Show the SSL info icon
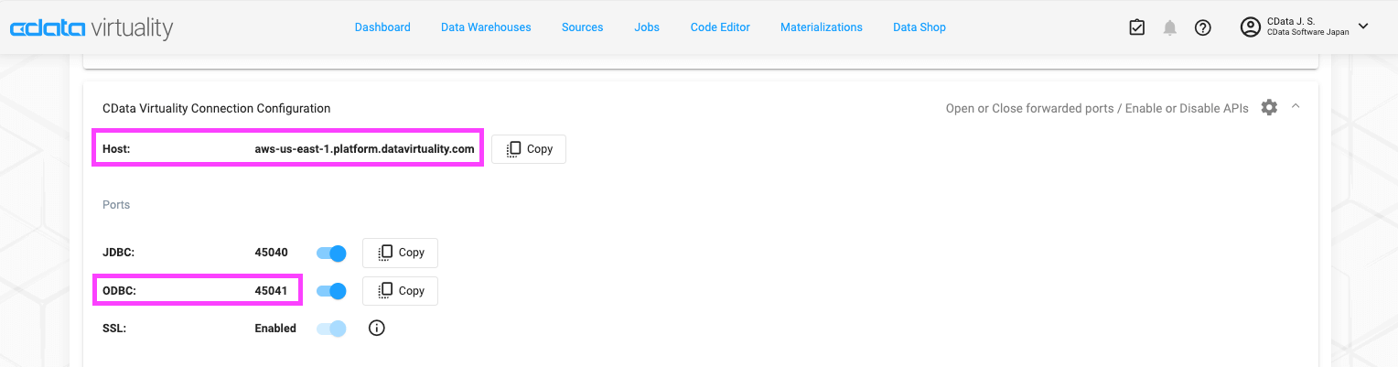The image size is (1398, 367). click(376, 328)
